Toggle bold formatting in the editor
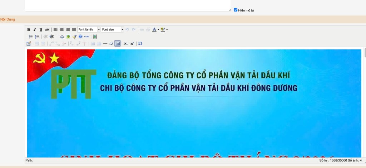This screenshot has height=168, width=366. 29,30
